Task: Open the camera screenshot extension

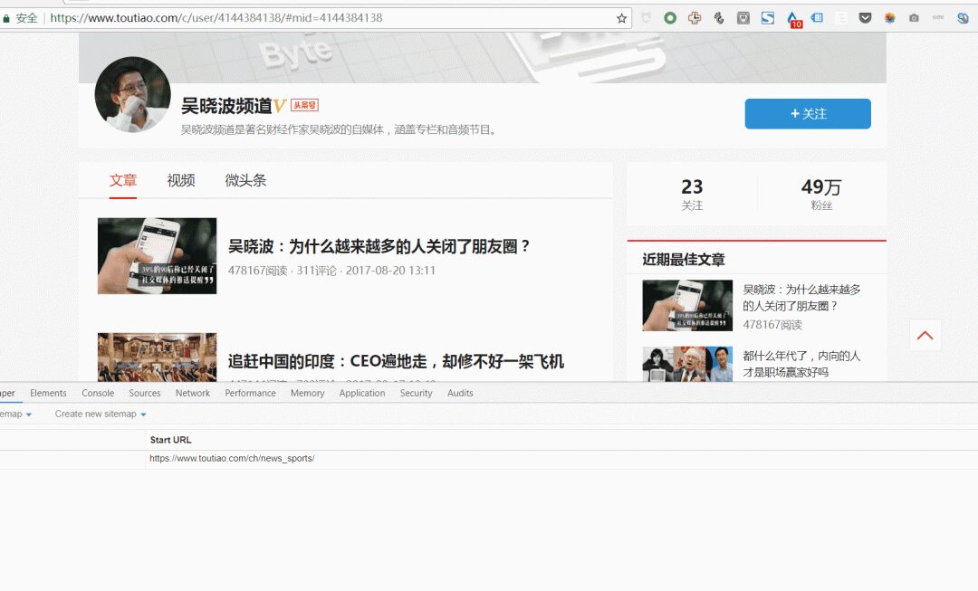Action: [x=914, y=18]
